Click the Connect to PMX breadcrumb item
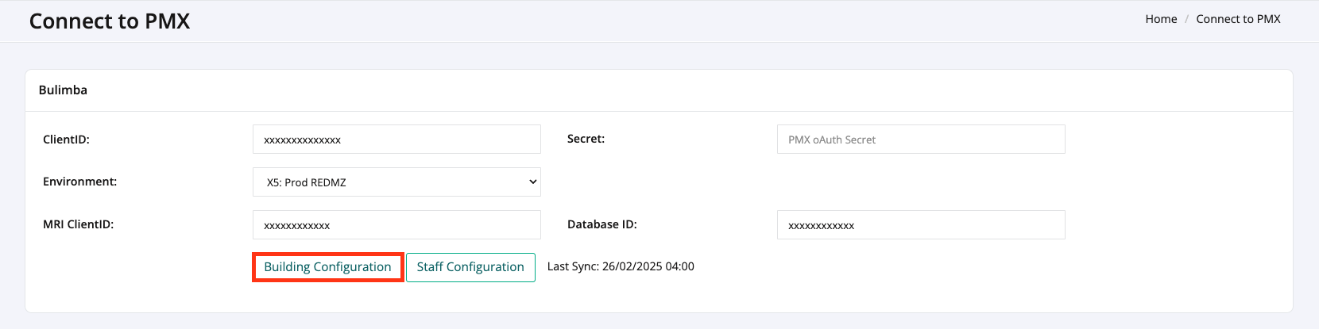Viewport: 1319px width, 329px height. click(x=1238, y=19)
